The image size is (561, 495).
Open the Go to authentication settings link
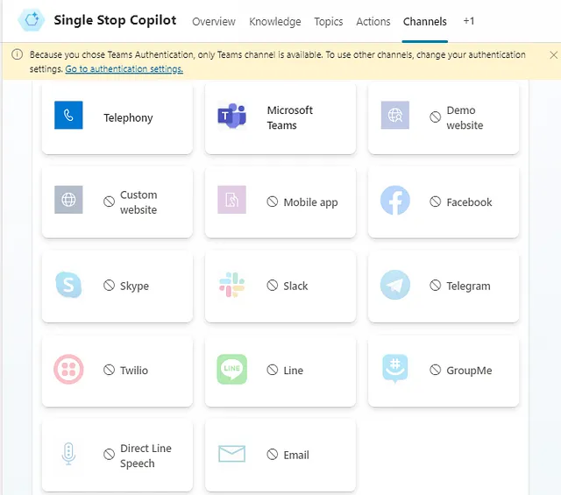124,68
